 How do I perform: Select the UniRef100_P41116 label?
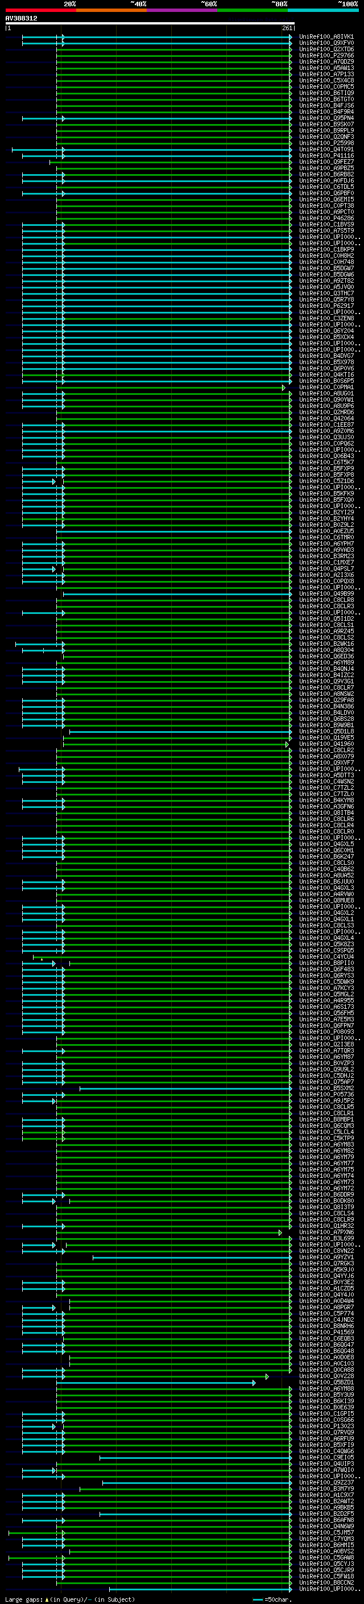(x=326, y=156)
